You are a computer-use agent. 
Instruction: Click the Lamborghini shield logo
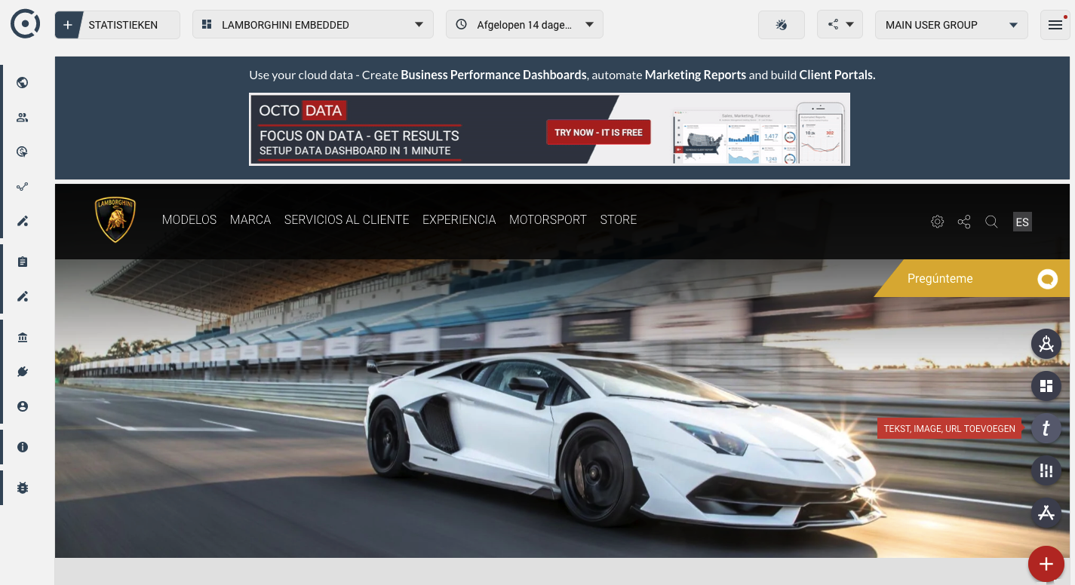click(115, 219)
